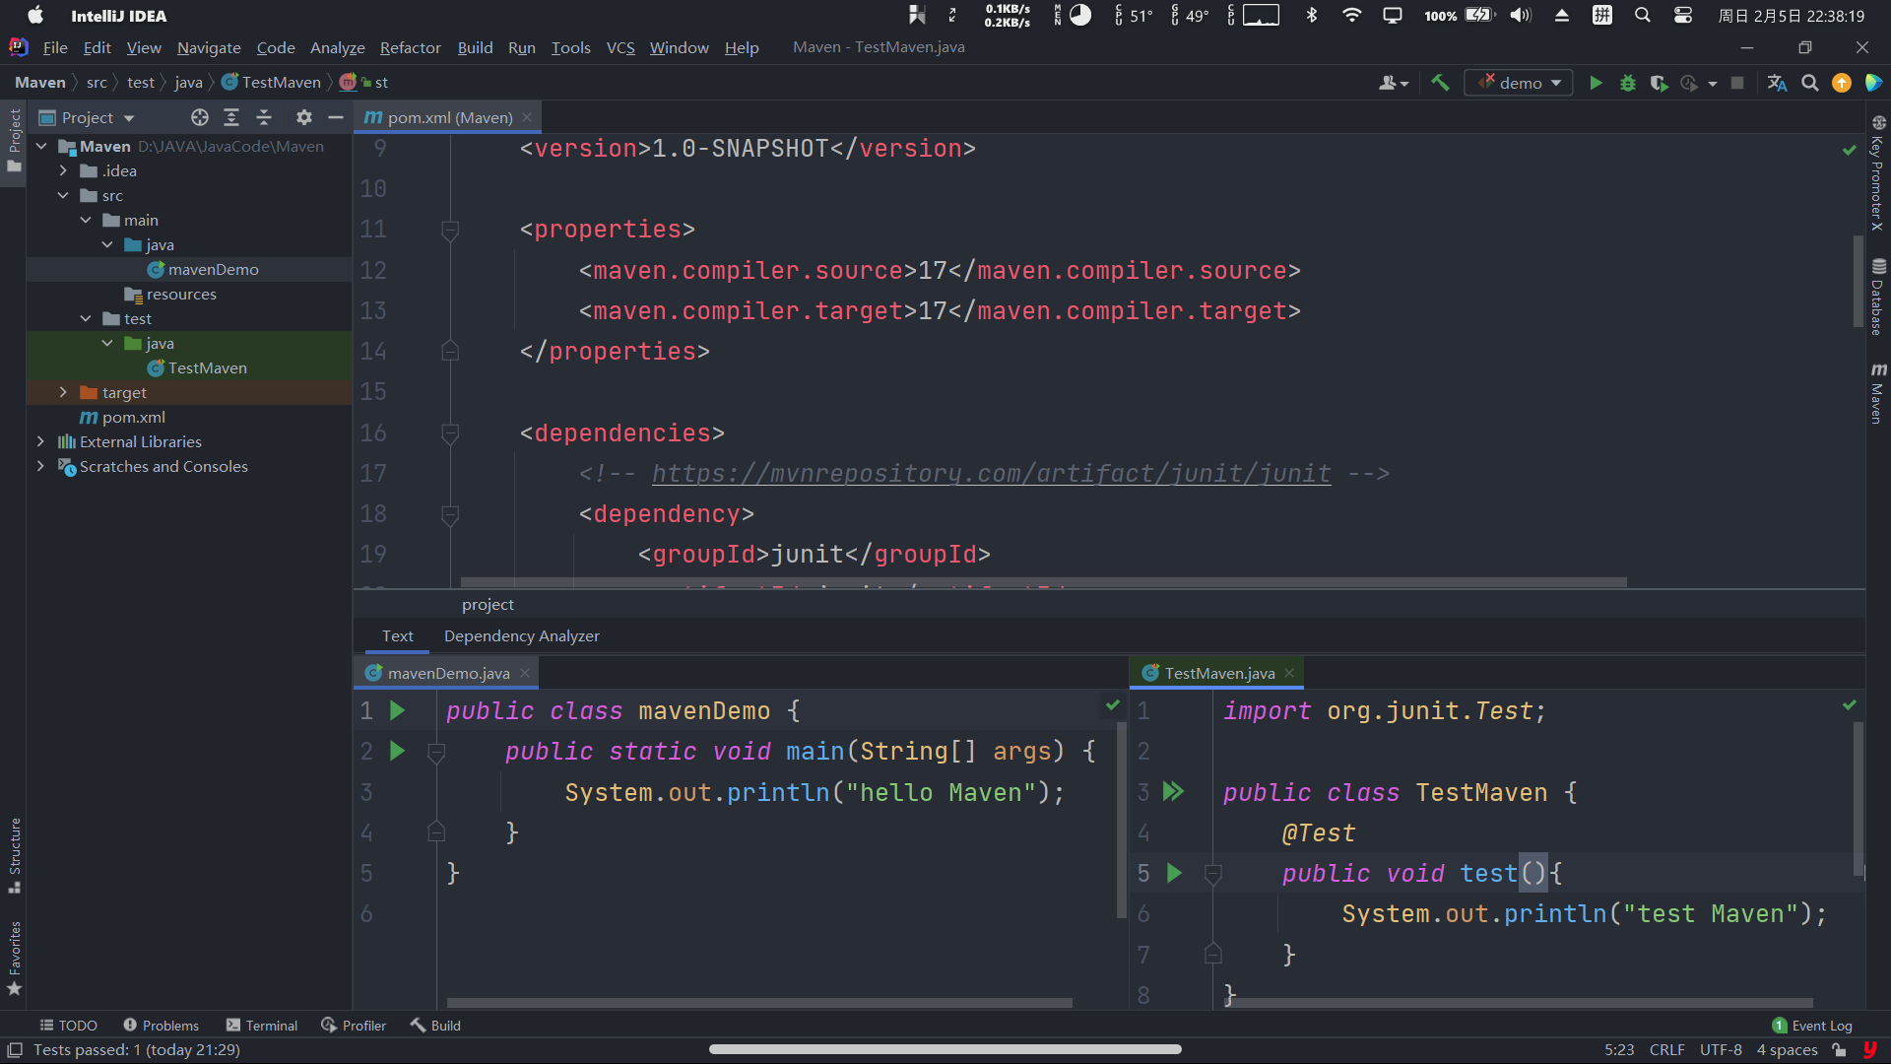Open the Refactor menu
This screenshot has width=1891, height=1064.
(x=410, y=47)
